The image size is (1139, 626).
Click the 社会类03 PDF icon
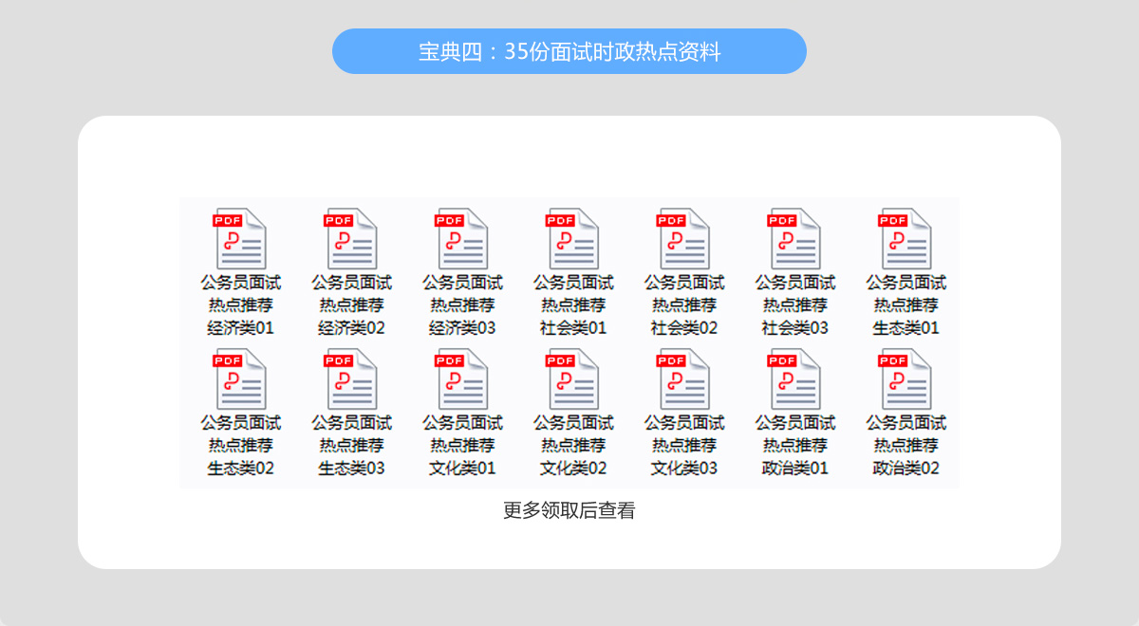tap(794, 239)
